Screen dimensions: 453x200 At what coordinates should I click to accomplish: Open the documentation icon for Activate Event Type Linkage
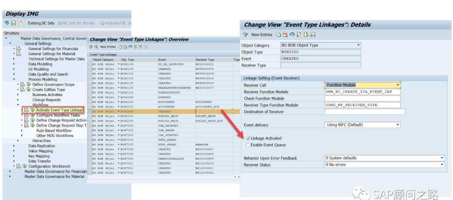click(x=26, y=110)
